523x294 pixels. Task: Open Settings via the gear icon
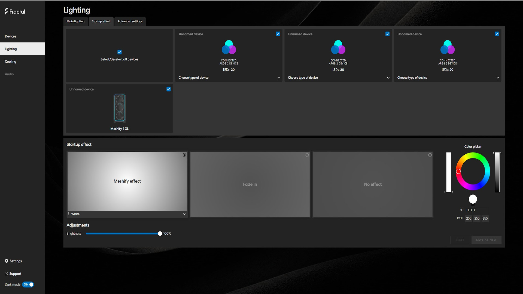(x=7, y=261)
